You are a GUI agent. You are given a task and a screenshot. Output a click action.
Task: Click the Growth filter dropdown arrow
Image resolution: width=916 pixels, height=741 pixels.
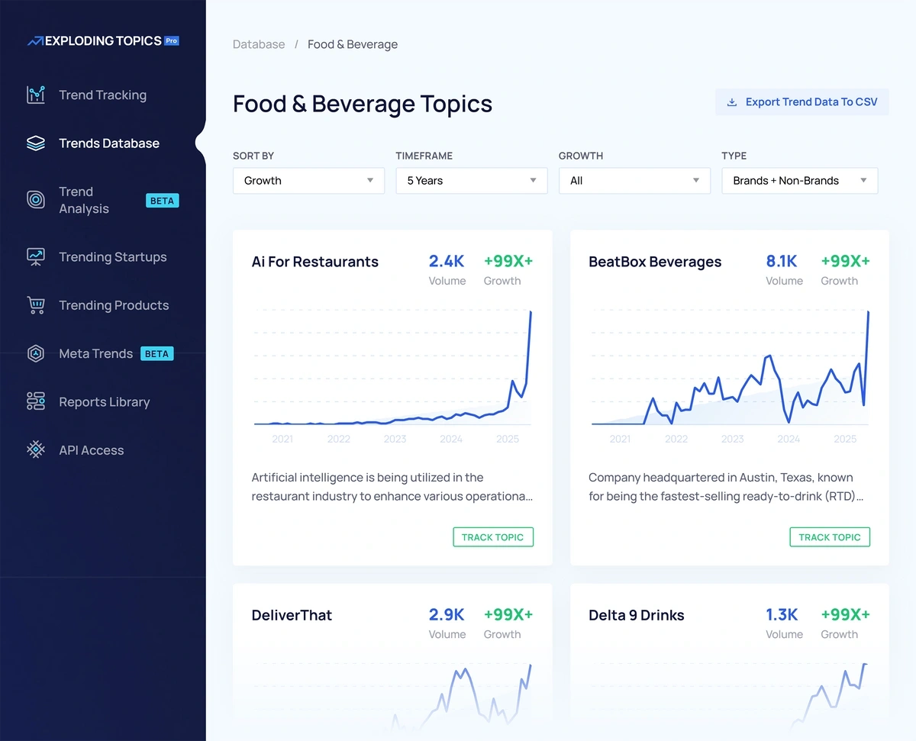696,181
